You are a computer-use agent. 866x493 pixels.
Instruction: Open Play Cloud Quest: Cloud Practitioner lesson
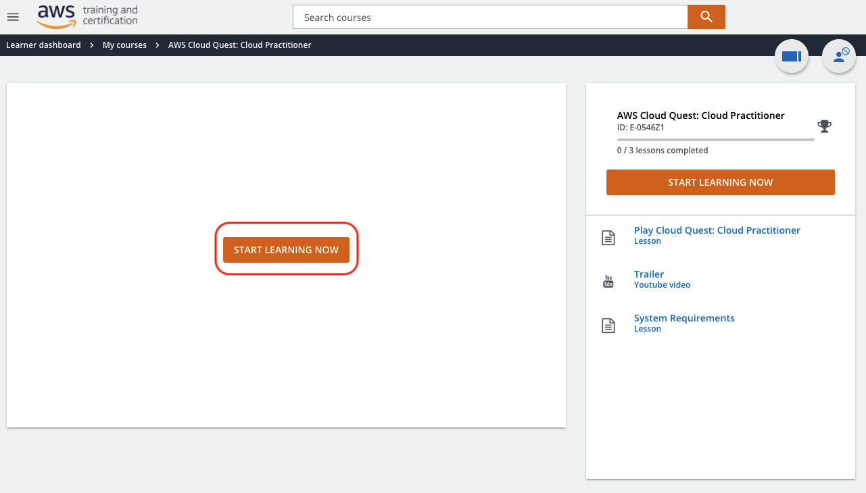(717, 230)
